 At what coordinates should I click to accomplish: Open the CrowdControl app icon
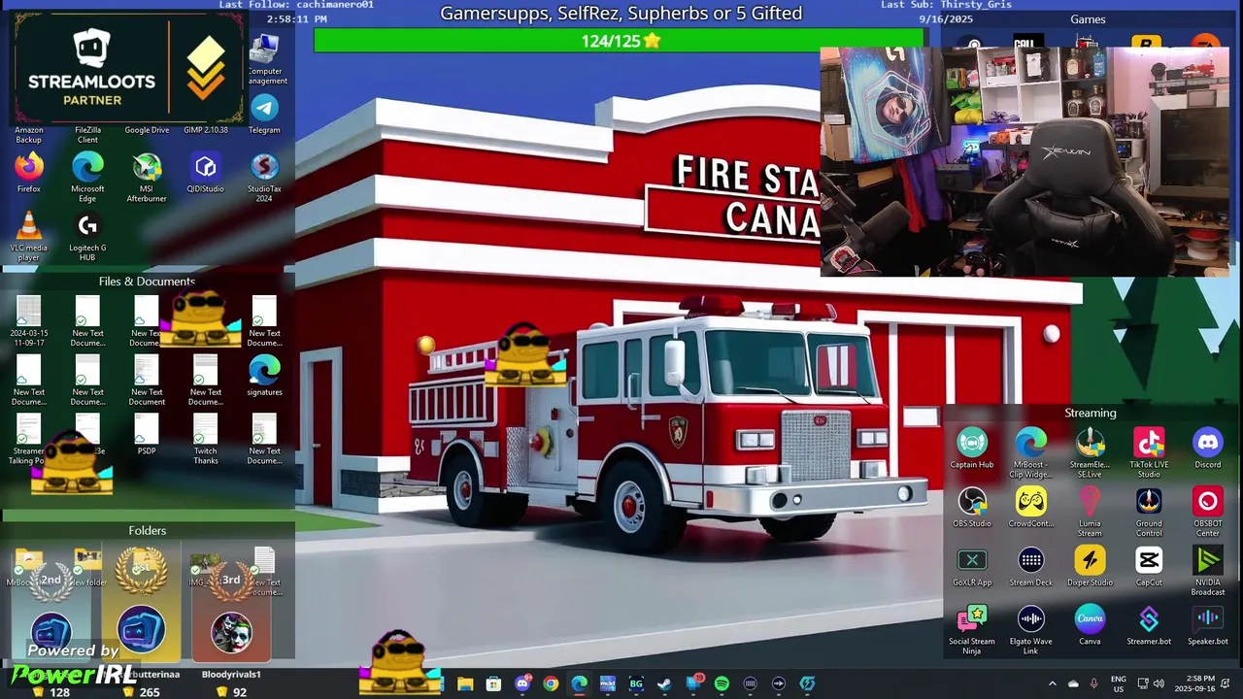[x=1031, y=508]
